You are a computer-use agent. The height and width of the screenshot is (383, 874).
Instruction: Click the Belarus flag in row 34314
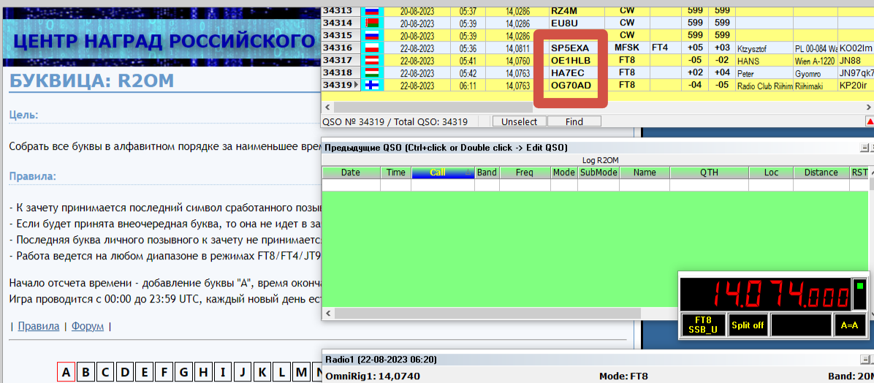click(373, 23)
